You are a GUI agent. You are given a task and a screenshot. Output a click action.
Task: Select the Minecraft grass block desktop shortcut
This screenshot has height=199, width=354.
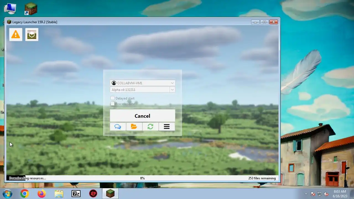(x=31, y=9)
